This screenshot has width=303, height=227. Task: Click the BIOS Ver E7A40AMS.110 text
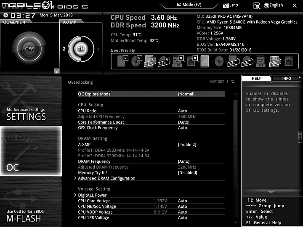221,45
